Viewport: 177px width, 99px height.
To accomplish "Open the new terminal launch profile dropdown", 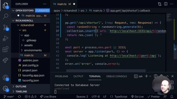I will (x=150, y=76).
